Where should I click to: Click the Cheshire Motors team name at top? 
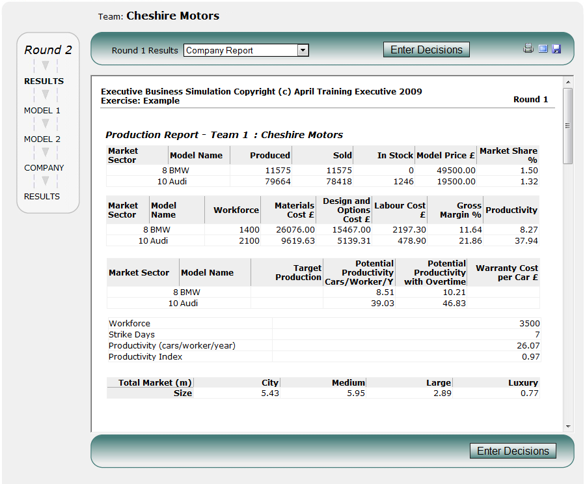[172, 16]
